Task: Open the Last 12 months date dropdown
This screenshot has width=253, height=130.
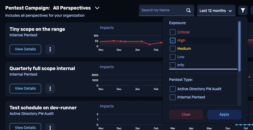Action: pyautogui.click(x=216, y=11)
